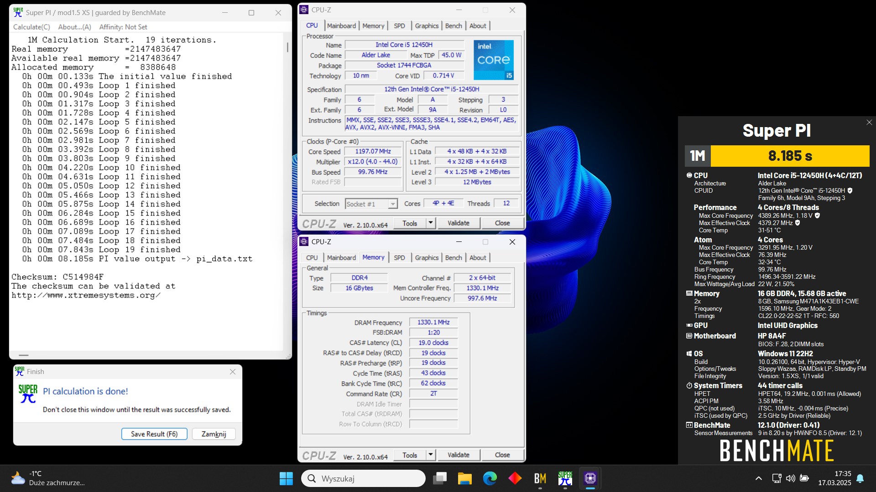The height and width of the screenshot is (492, 876).
Task: Click Intel Core i5 logo in CPU-Z
Action: click(x=493, y=60)
